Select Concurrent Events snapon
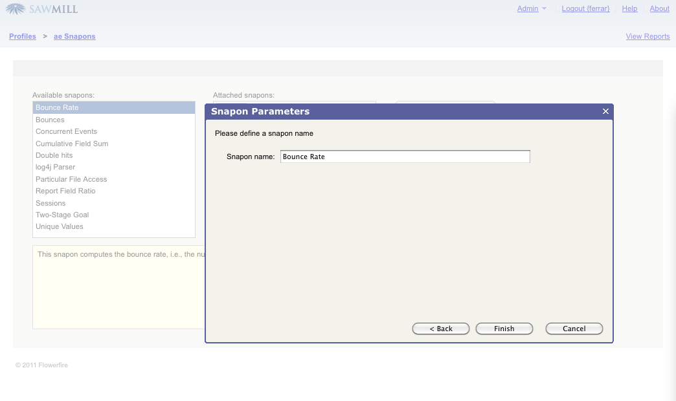The height and width of the screenshot is (401, 676). click(x=66, y=131)
